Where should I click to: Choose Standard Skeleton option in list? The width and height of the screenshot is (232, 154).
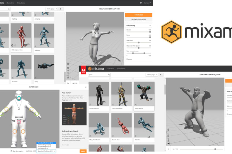coord(46,143)
